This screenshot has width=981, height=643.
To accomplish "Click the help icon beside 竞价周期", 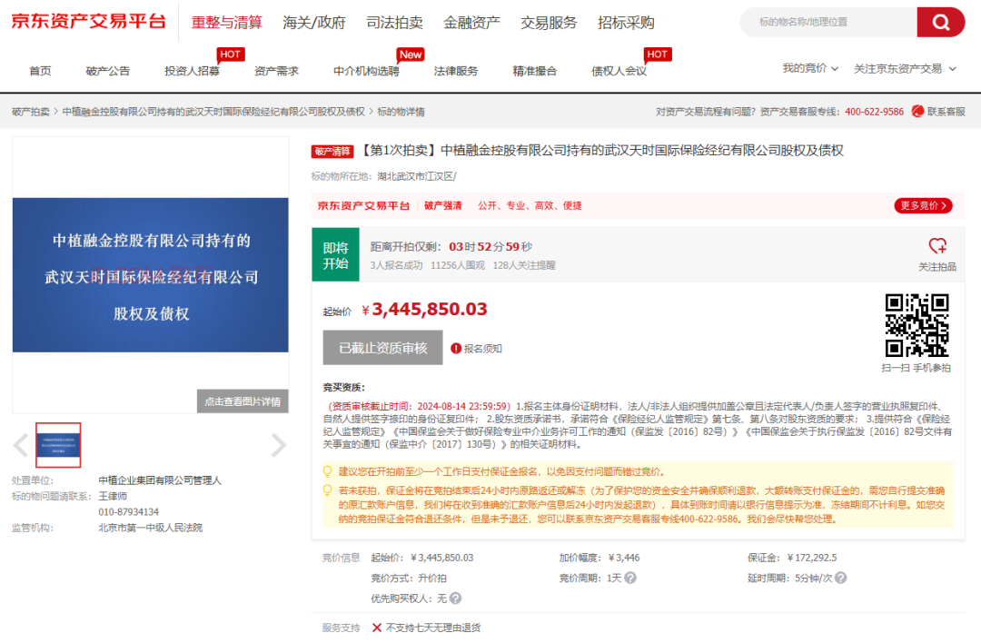I will (x=630, y=578).
